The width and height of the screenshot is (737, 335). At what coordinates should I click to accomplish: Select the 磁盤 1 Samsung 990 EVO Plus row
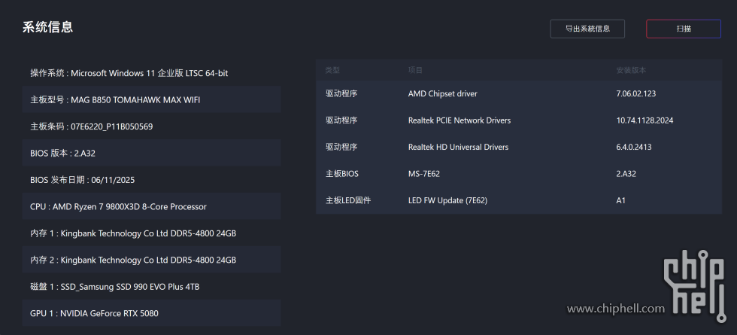[x=151, y=287]
